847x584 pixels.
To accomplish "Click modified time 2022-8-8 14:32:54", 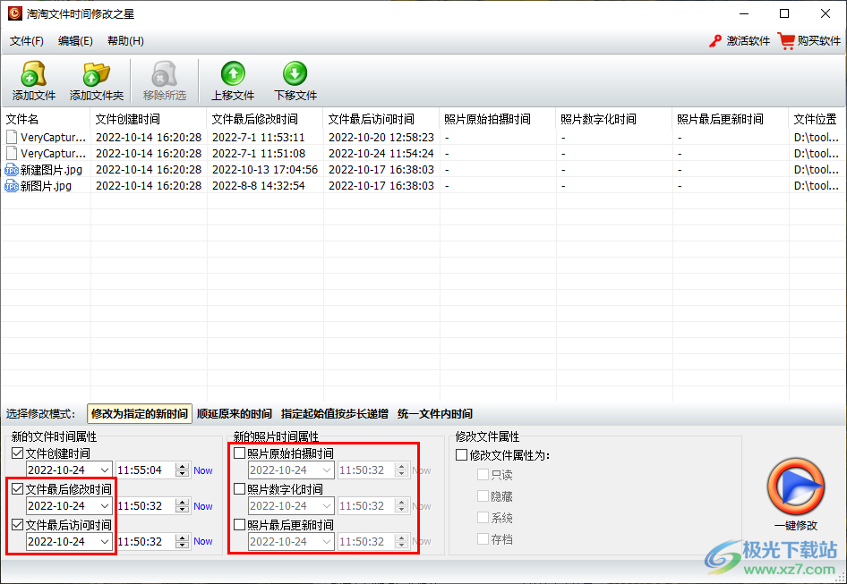I will pyautogui.click(x=258, y=186).
